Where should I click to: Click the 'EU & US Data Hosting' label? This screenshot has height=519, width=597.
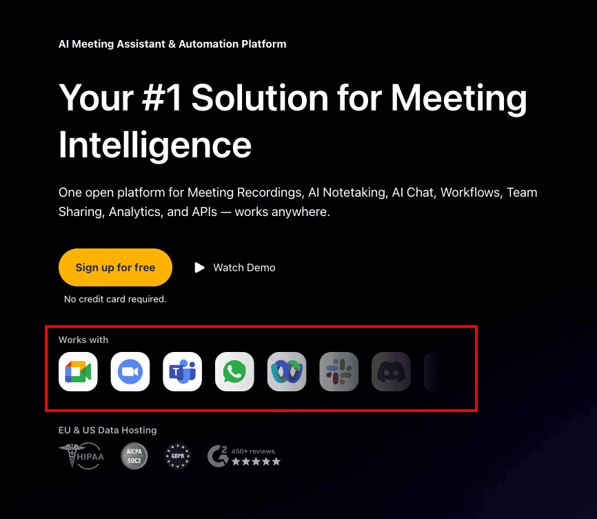coord(108,430)
